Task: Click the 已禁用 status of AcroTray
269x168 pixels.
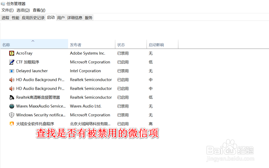Action: (123, 53)
